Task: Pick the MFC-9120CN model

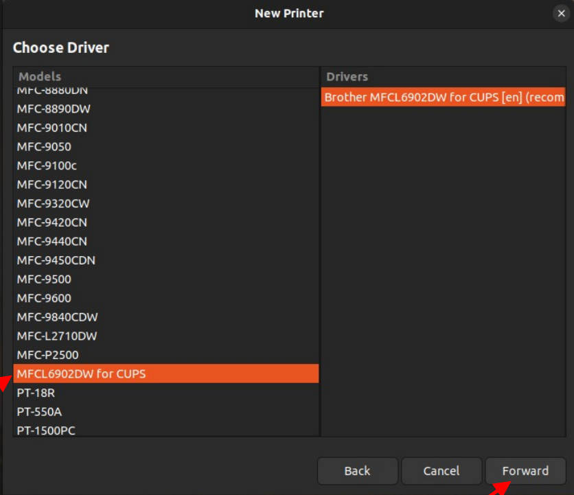Action: tap(52, 185)
